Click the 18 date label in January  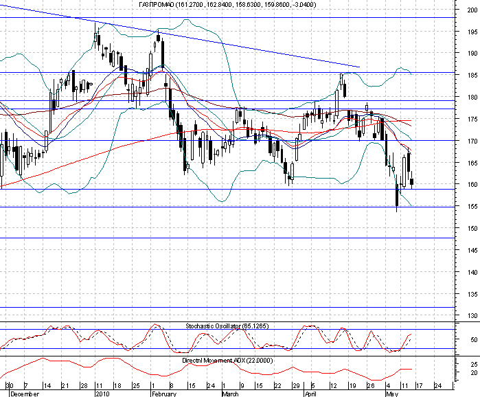click(117, 386)
